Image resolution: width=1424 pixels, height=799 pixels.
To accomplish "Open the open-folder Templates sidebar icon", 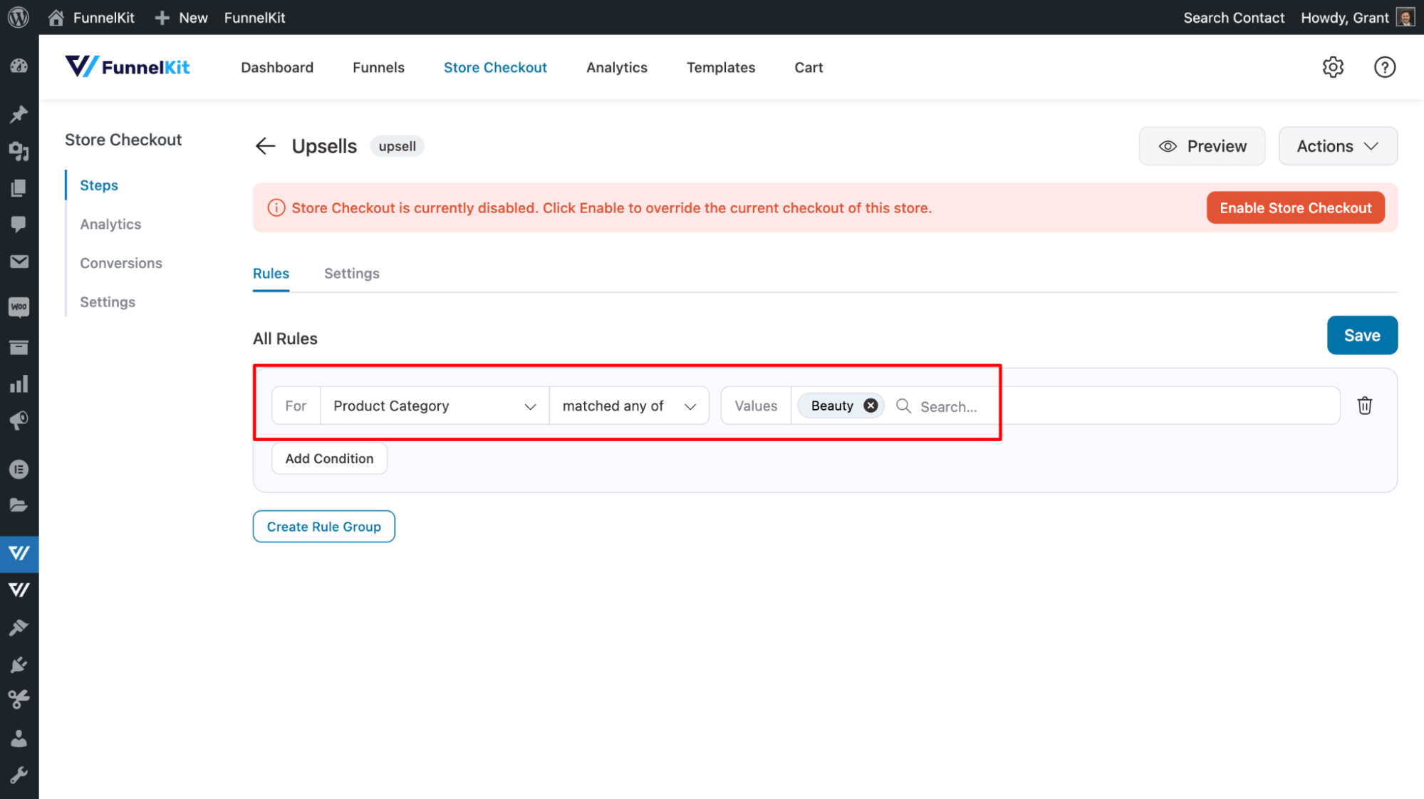I will coord(19,505).
